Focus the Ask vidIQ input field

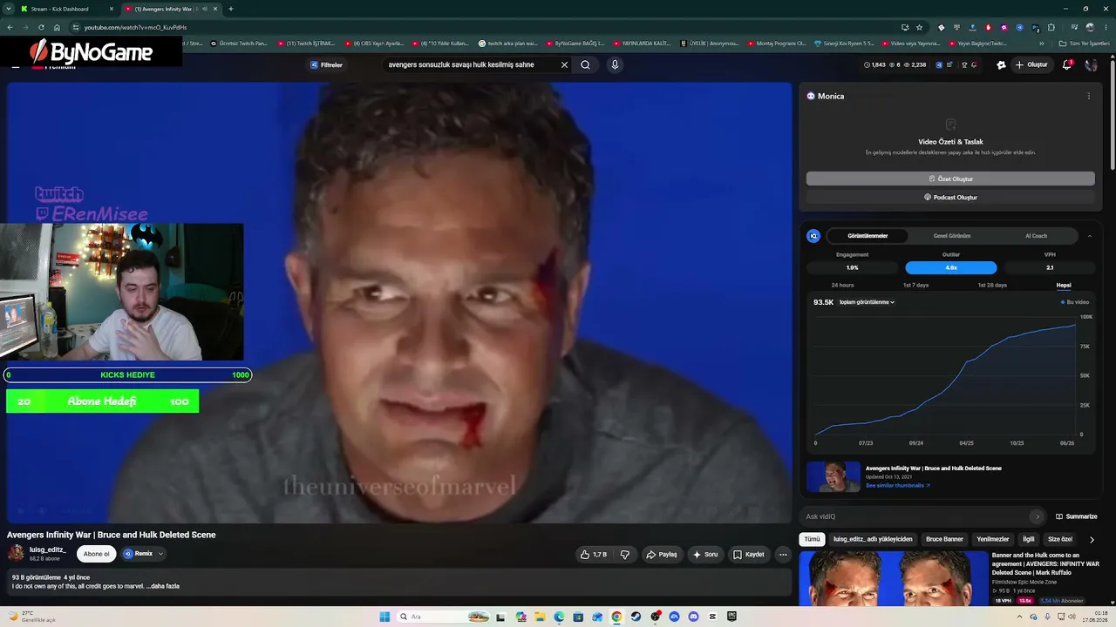pyautogui.click(x=916, y=516)
